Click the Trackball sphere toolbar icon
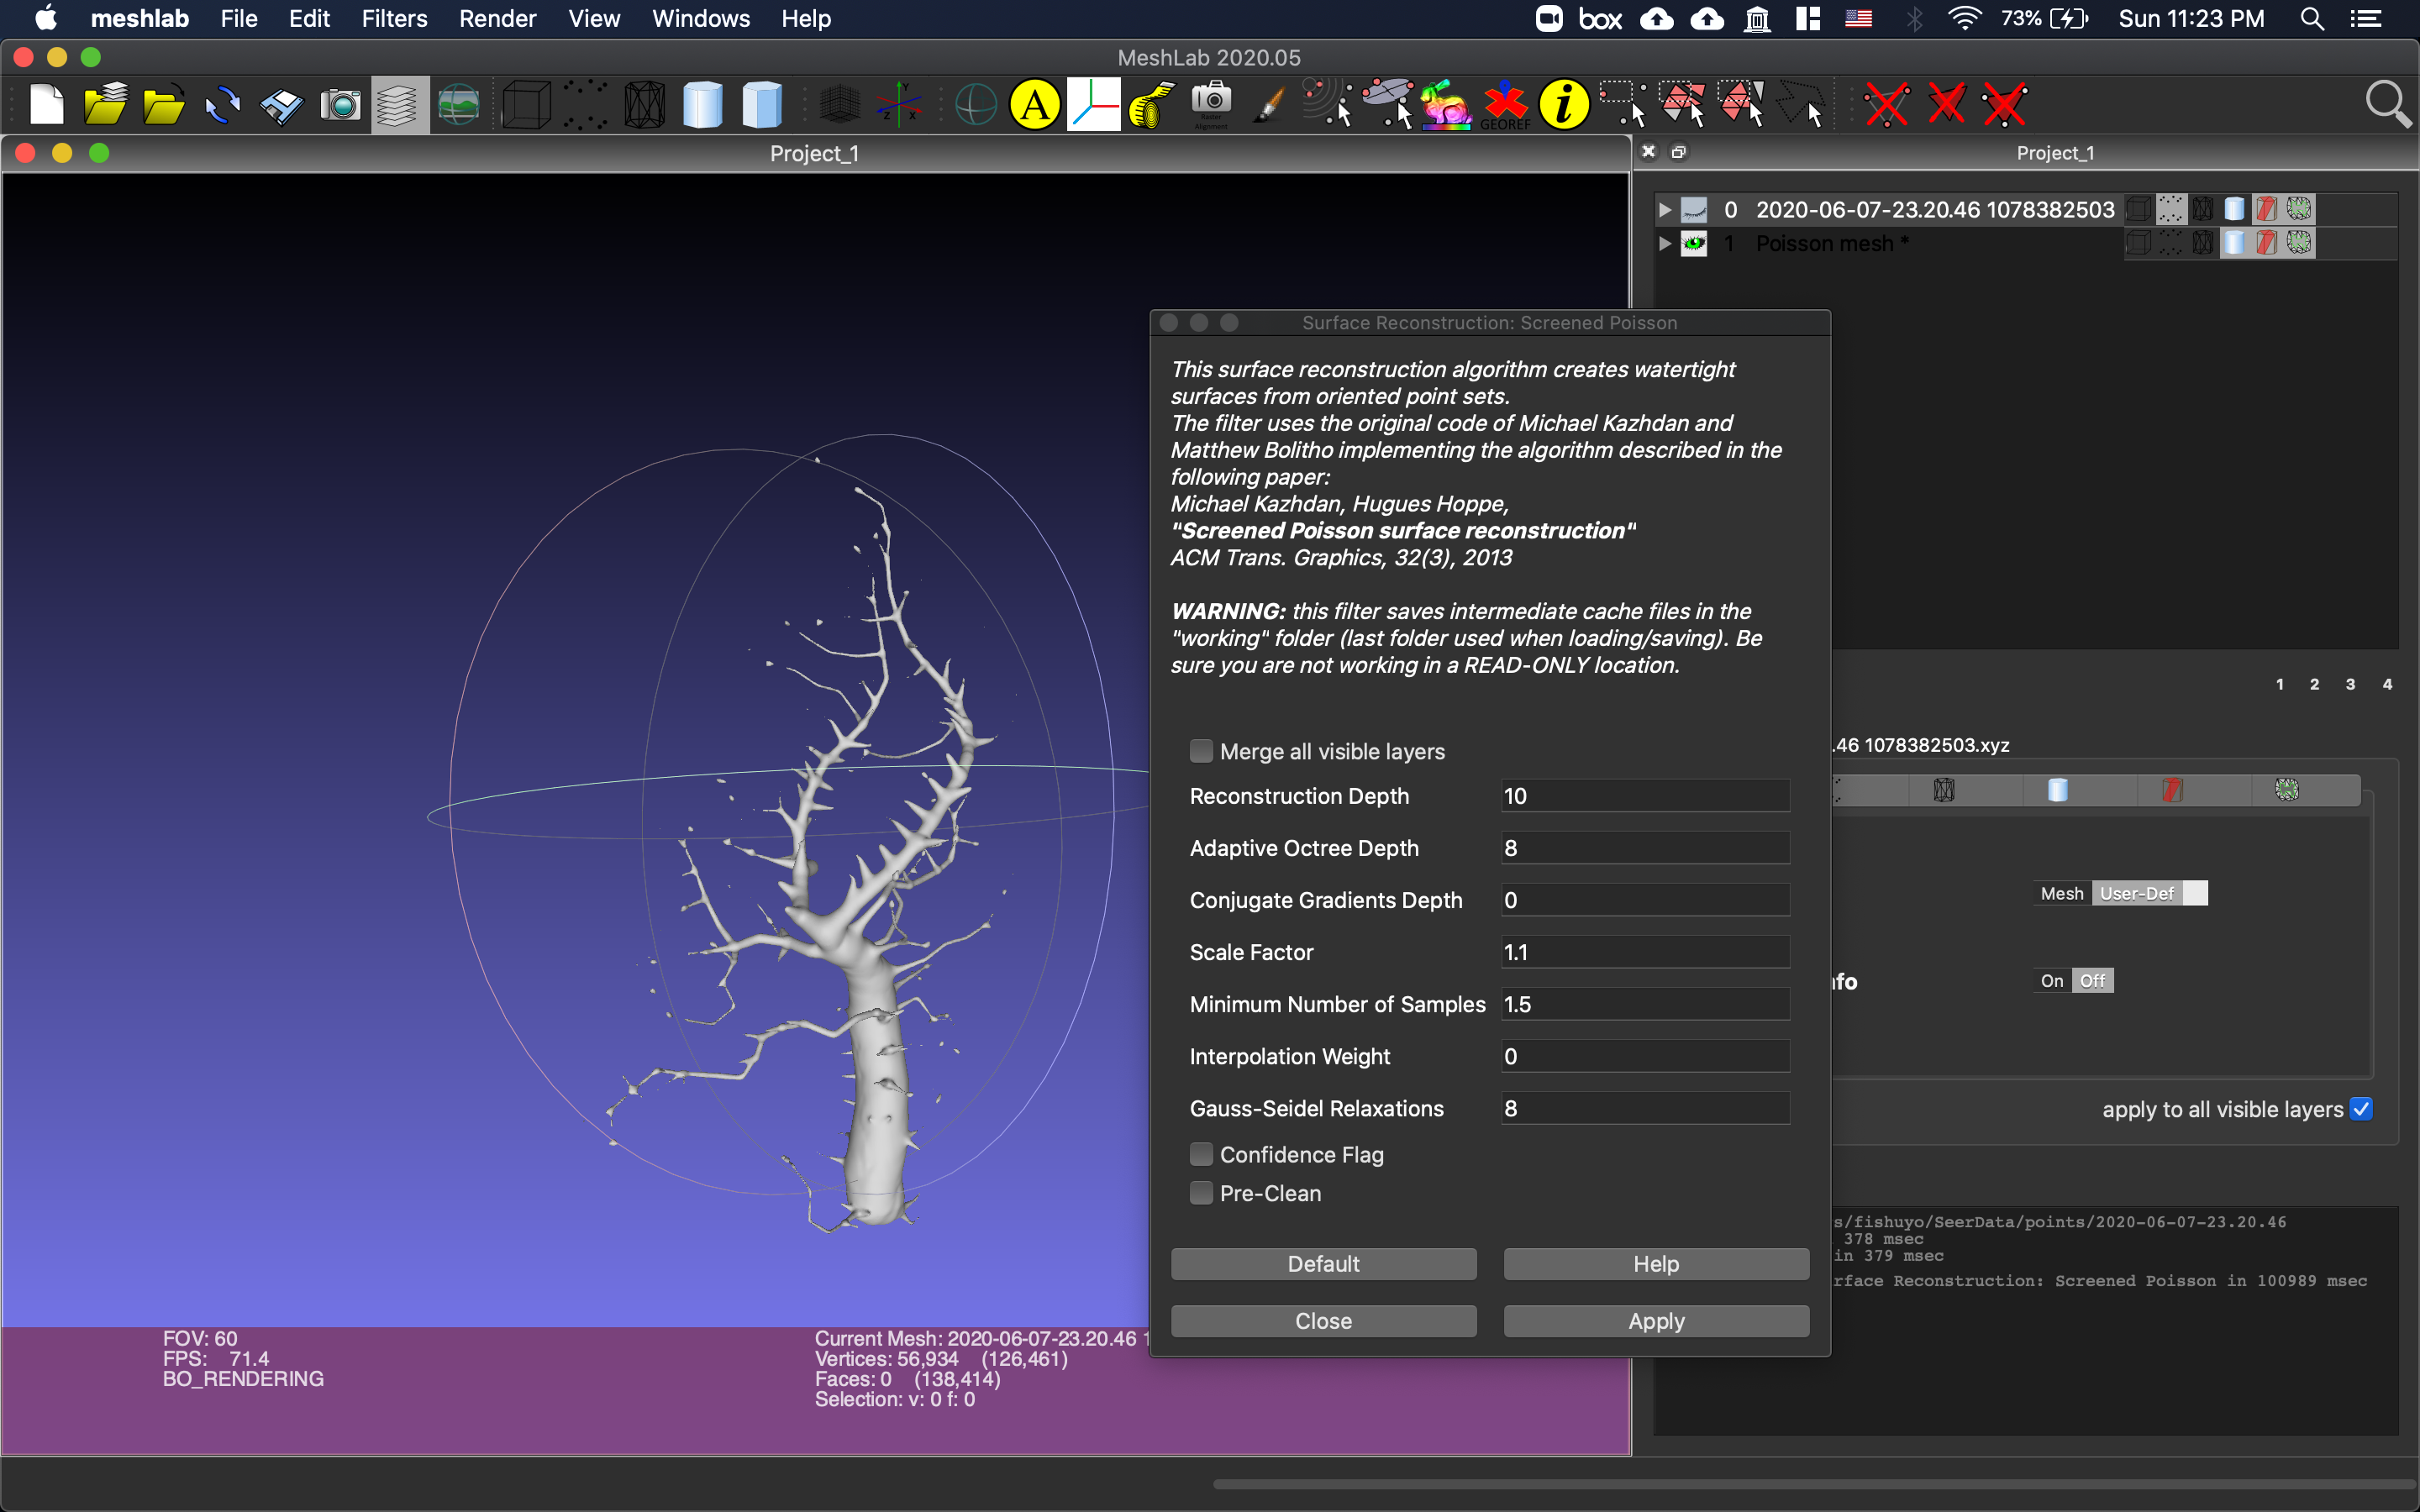Screen dimensions: 2420x1512 pyautogui.click(x=976, y=104)
